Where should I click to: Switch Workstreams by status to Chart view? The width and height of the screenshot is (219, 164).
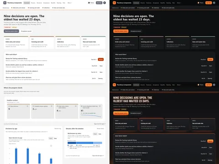pos(95,134)
